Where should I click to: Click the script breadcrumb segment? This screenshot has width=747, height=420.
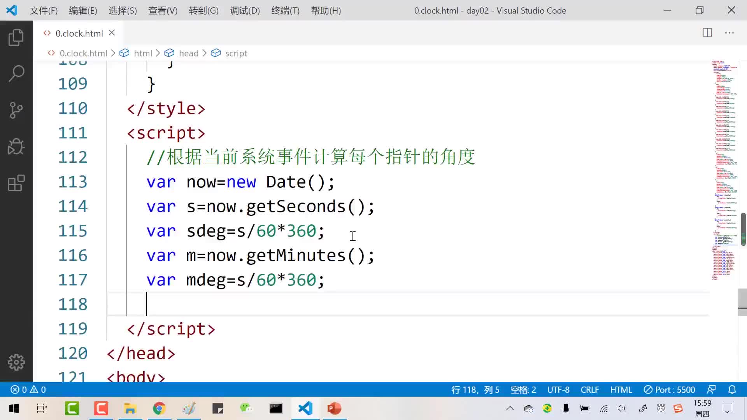[x=236, y=53]
